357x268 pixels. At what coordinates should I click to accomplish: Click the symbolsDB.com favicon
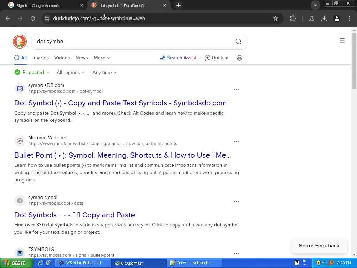click(x=20, y=89)
